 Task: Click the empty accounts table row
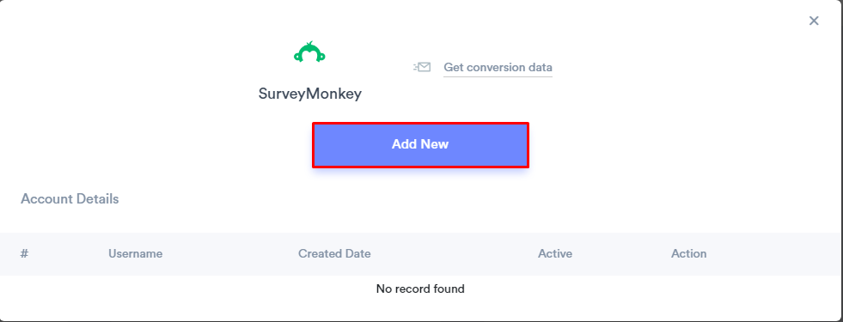point(420,289)
